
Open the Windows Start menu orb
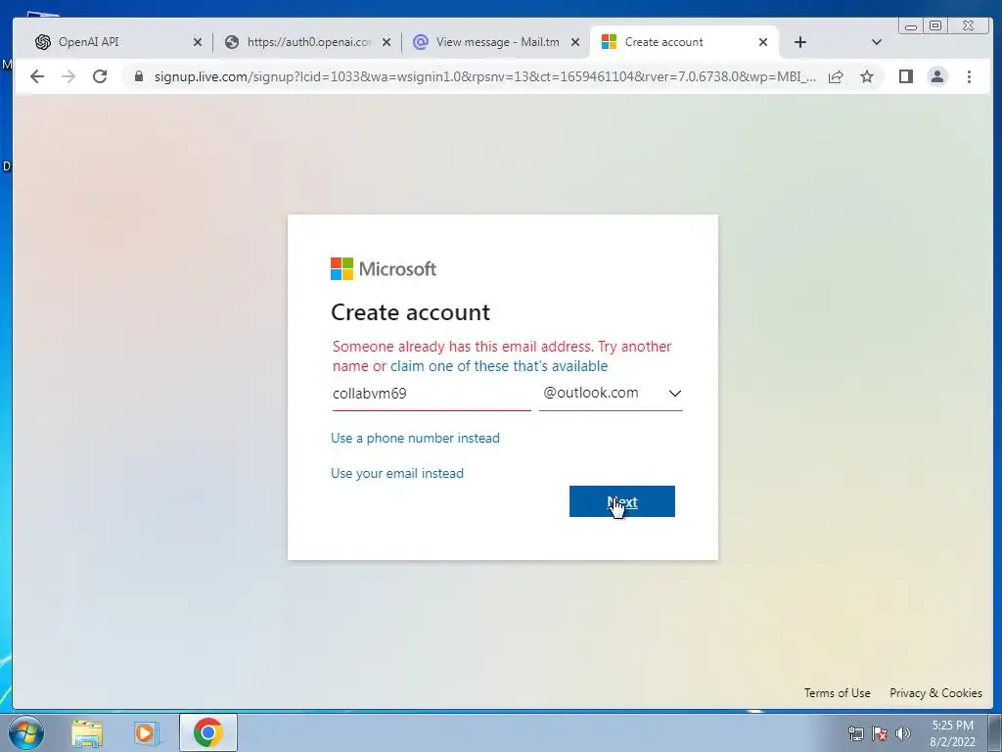(x=25, y=732)
